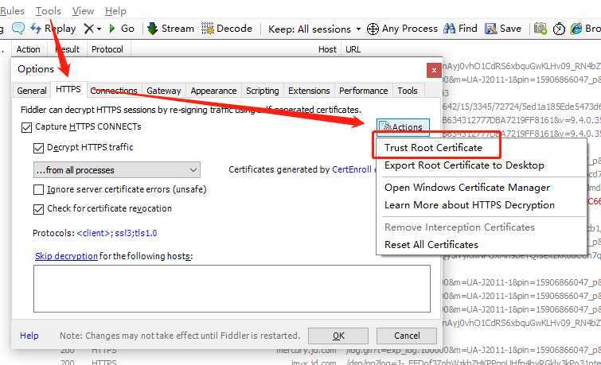601x365 pixels.
Task: Switch to the General tab
Action: click(x=32, y=91)
